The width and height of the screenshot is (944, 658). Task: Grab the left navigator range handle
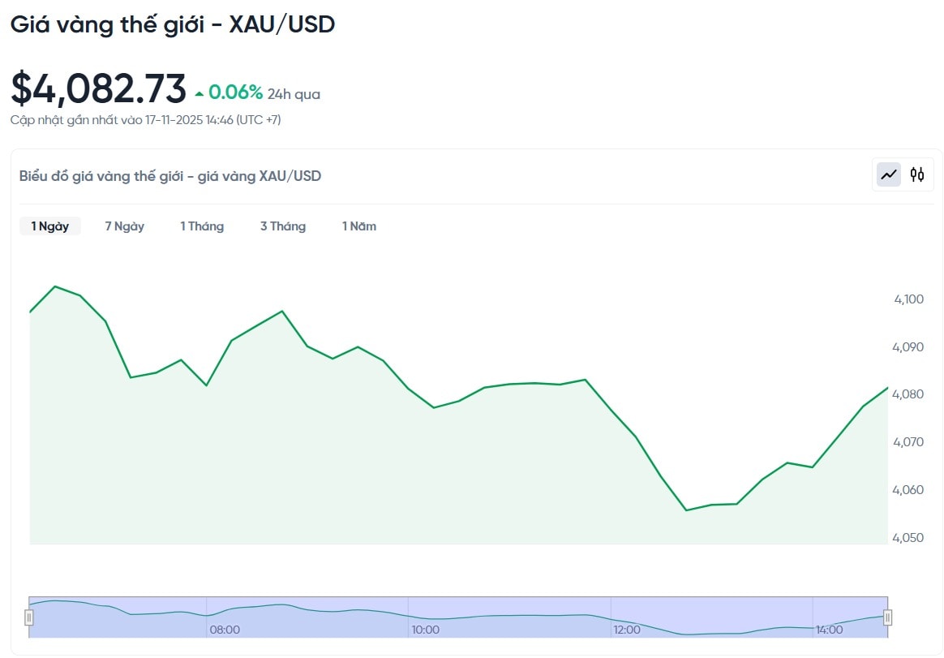29,617
